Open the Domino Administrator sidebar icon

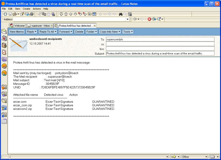pyautogui.click(x=4, y=66)
